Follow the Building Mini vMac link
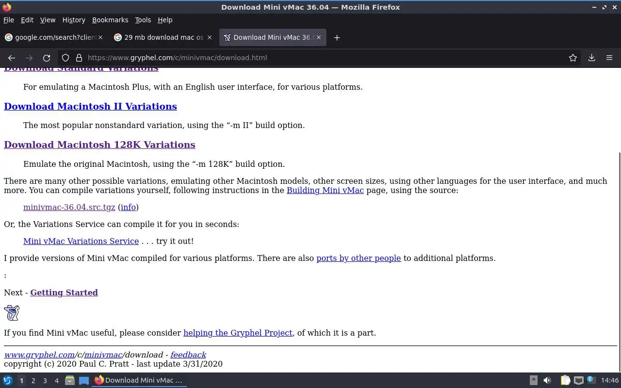Screen dimensions: 621x388 point(325,190)
